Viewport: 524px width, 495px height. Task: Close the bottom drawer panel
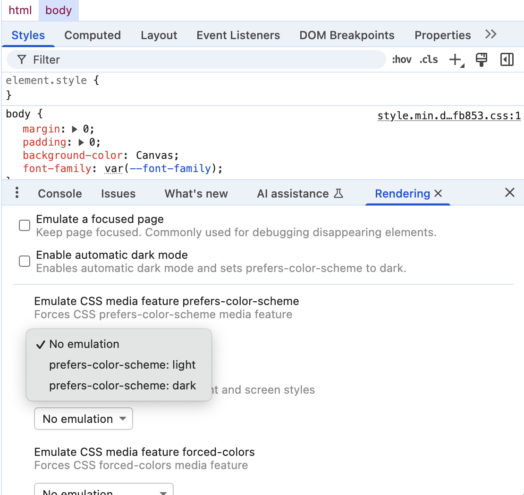(510, 192)
